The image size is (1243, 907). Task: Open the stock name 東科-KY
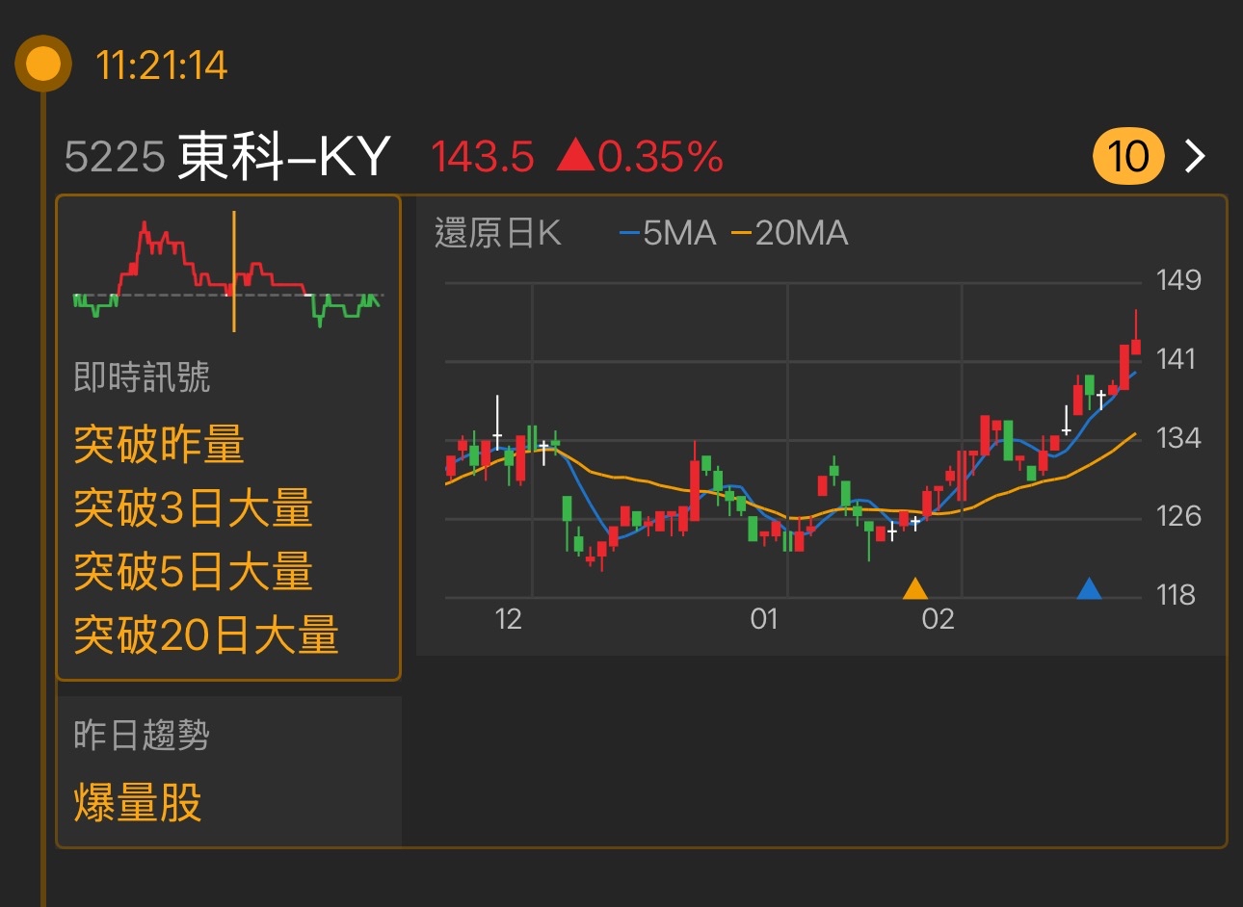click(284, 154)
